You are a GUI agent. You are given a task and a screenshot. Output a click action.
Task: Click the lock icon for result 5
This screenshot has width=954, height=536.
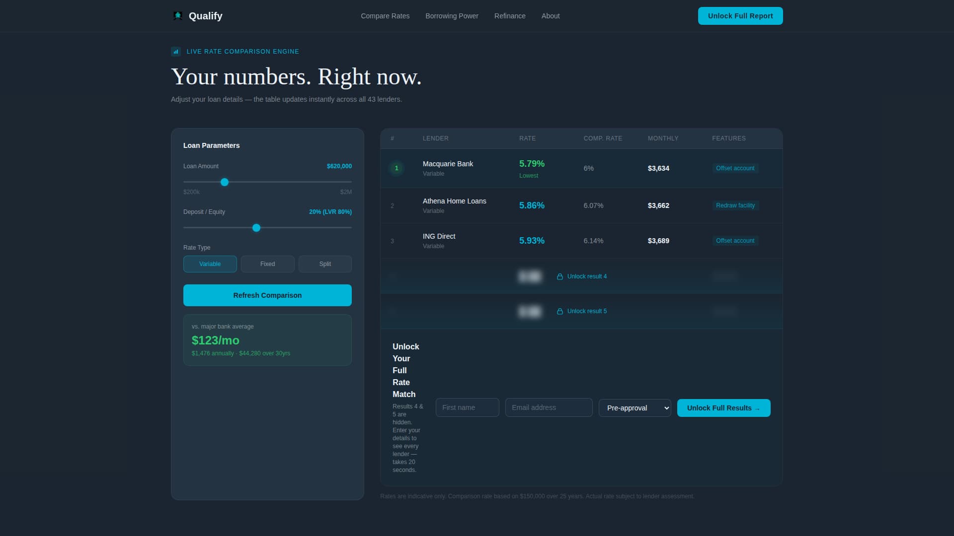(x=560, y=311)
